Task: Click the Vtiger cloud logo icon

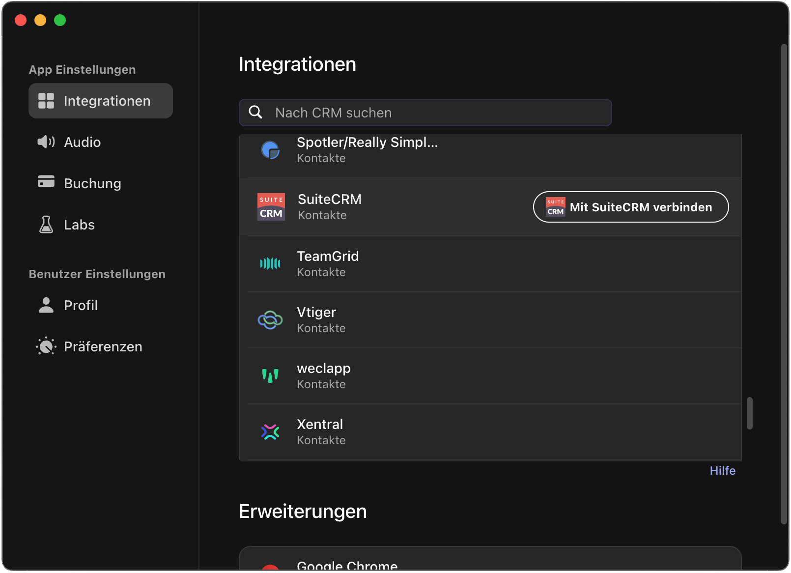Action: pyautogui.click(x=270, y=320)
